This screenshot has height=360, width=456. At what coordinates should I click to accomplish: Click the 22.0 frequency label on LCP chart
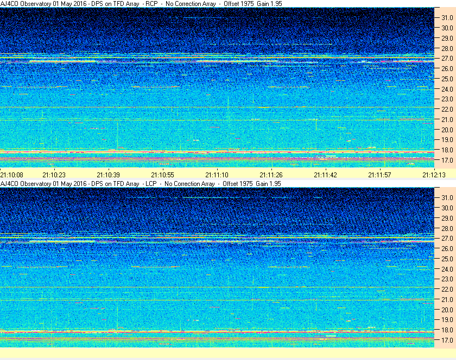(x=447, y=290)
